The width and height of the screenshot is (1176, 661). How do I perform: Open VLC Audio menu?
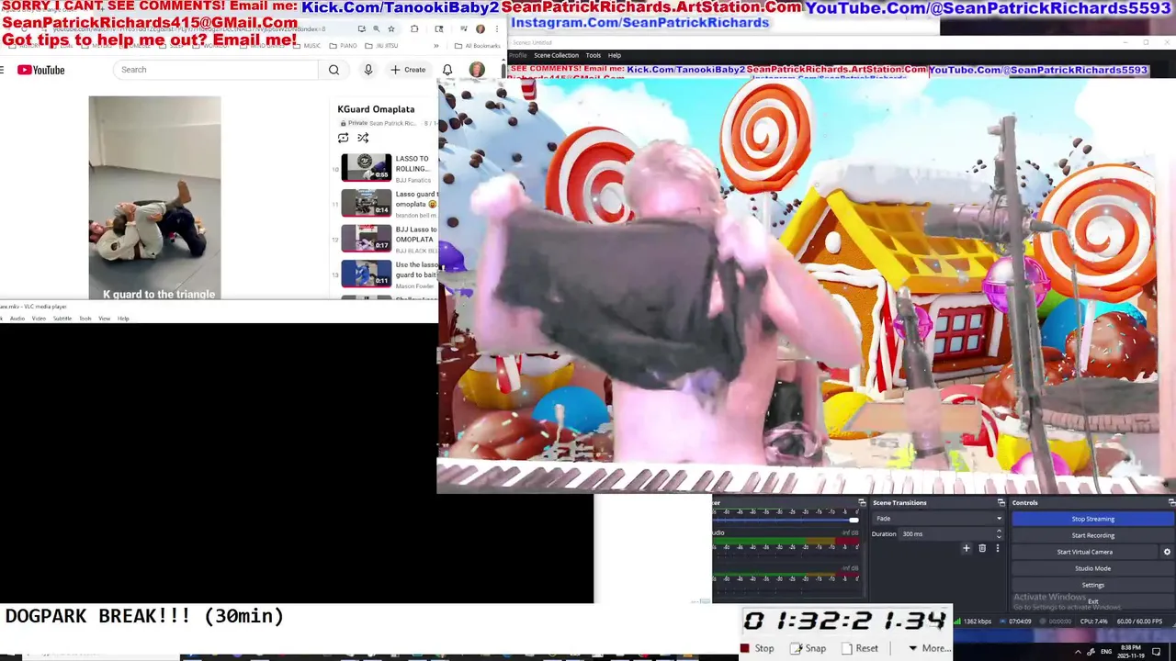17,319
